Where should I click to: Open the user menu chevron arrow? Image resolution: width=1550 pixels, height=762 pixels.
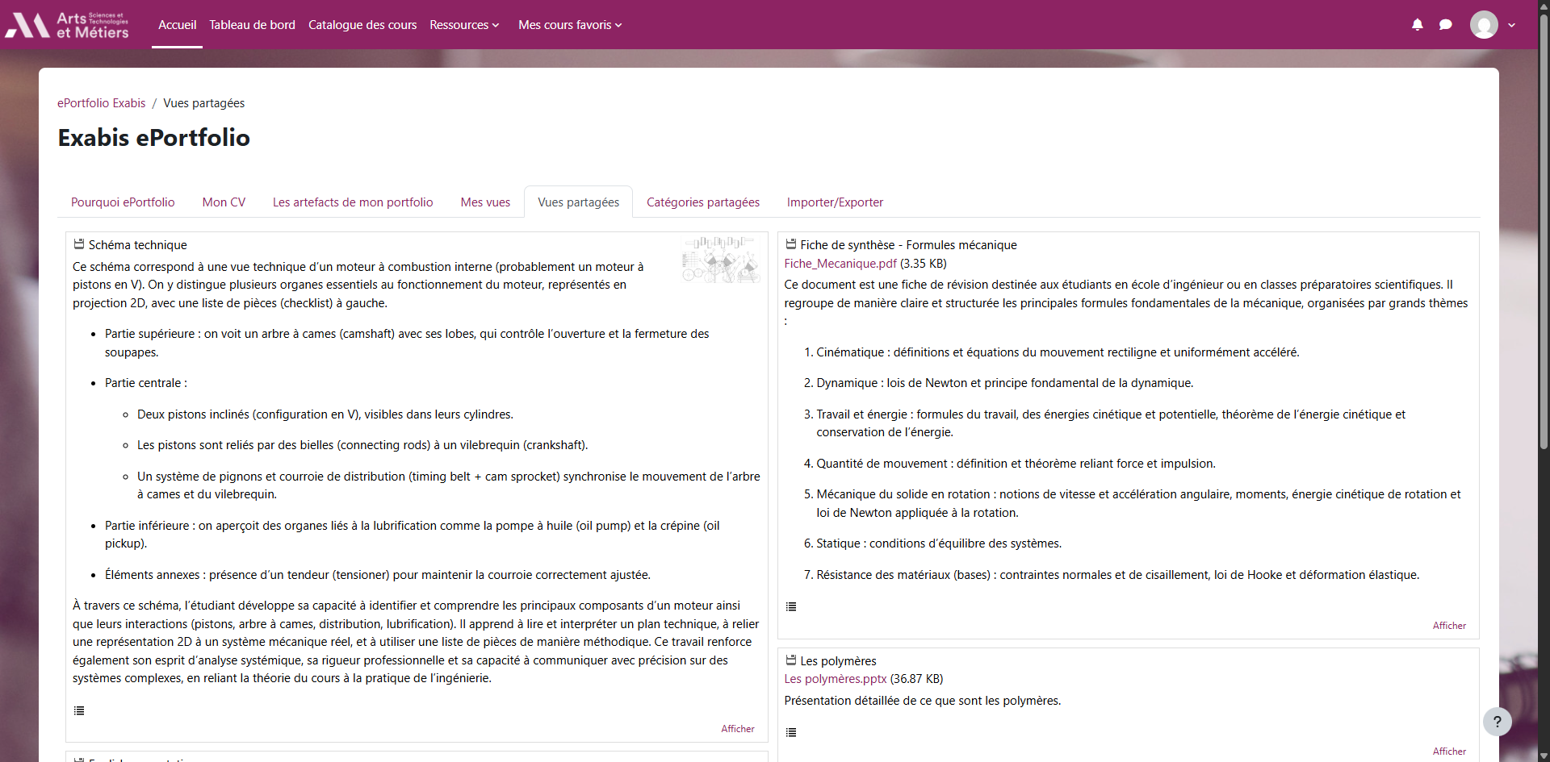click(x=1512, y=25)
